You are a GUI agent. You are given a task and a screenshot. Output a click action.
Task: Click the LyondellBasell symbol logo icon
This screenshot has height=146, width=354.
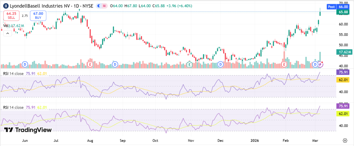(6, 6)
